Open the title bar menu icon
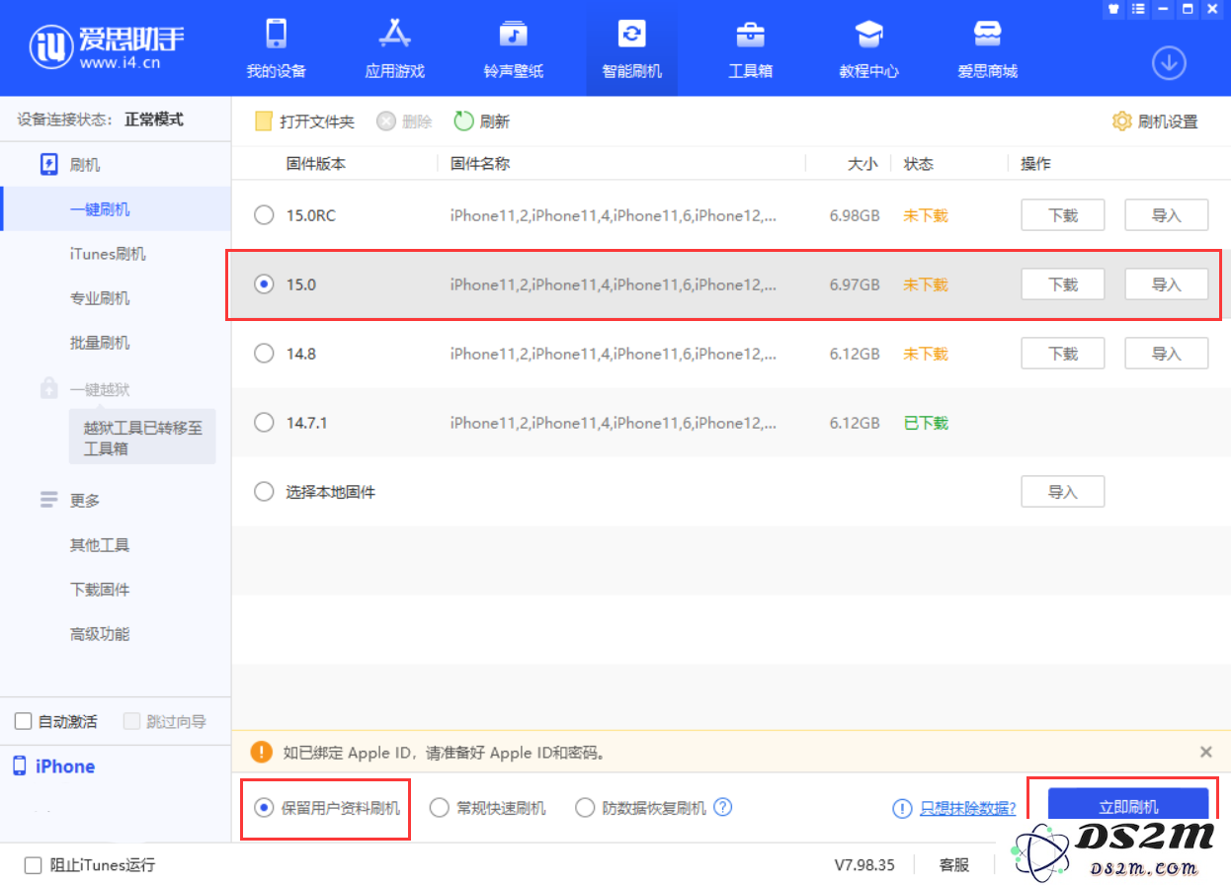This screenshot has height=886, width=1231. click(x=1137, y=9)
